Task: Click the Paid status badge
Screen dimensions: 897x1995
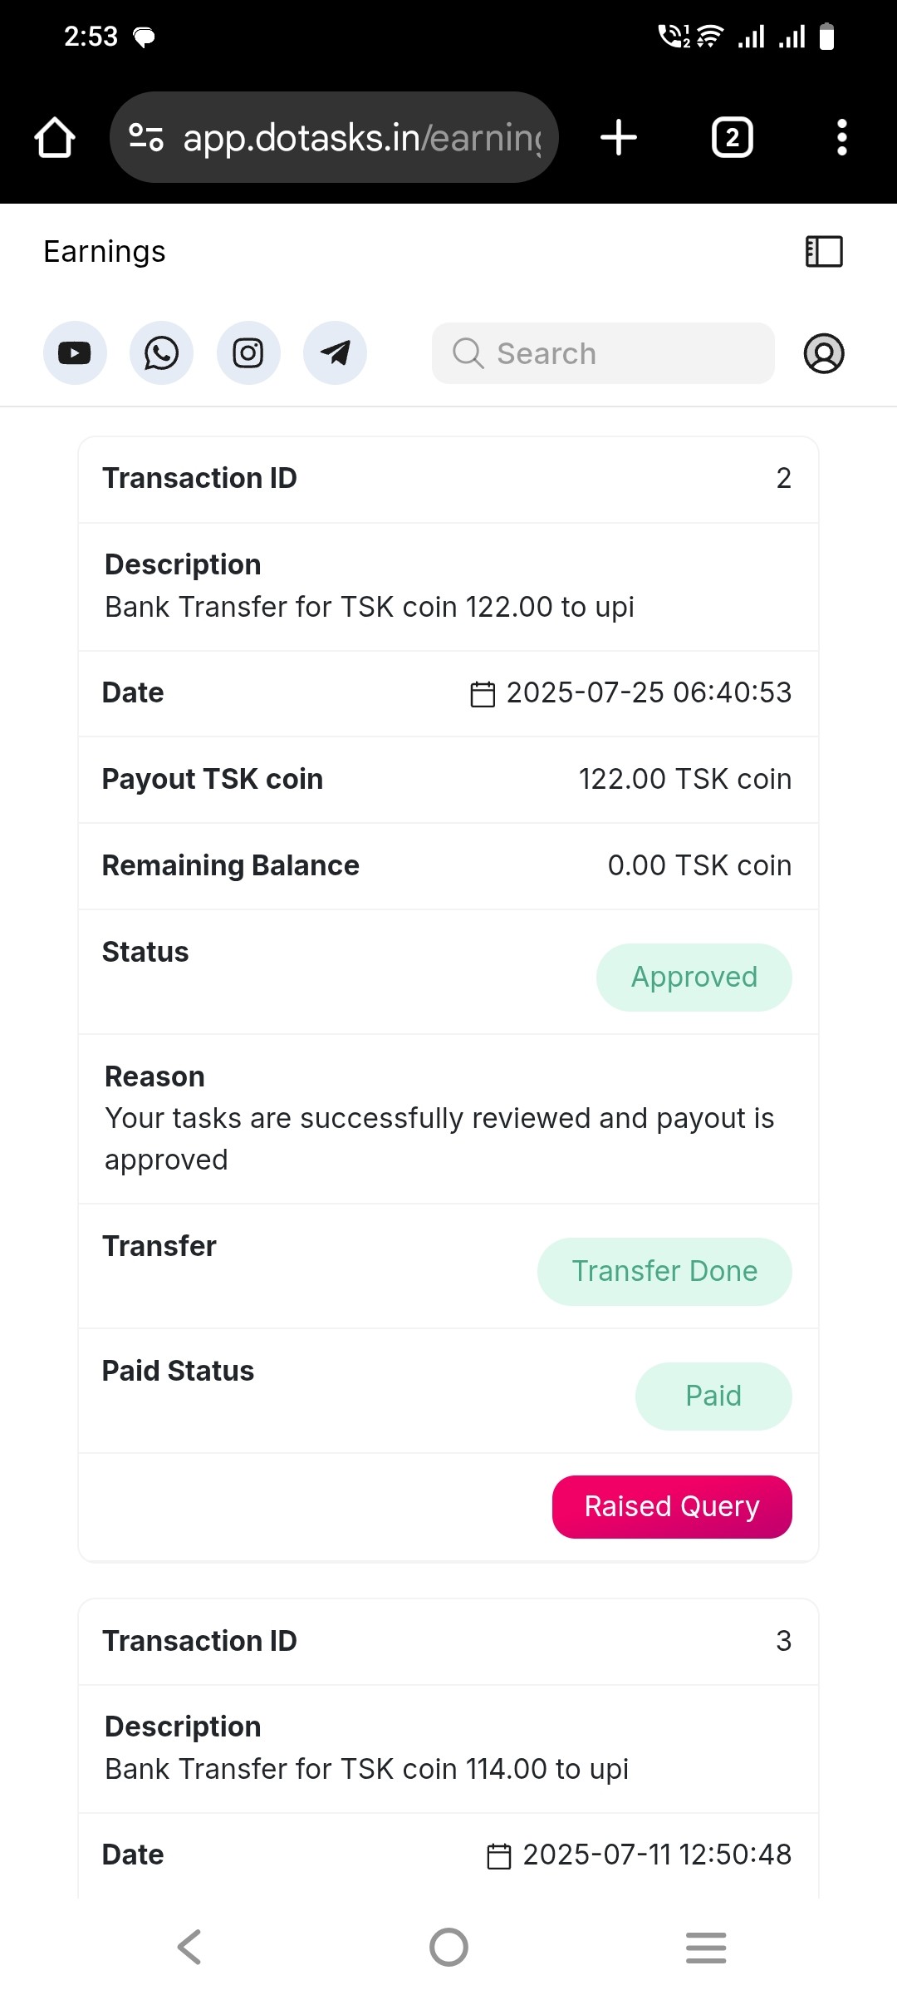Action: (x=713, y=1396)
